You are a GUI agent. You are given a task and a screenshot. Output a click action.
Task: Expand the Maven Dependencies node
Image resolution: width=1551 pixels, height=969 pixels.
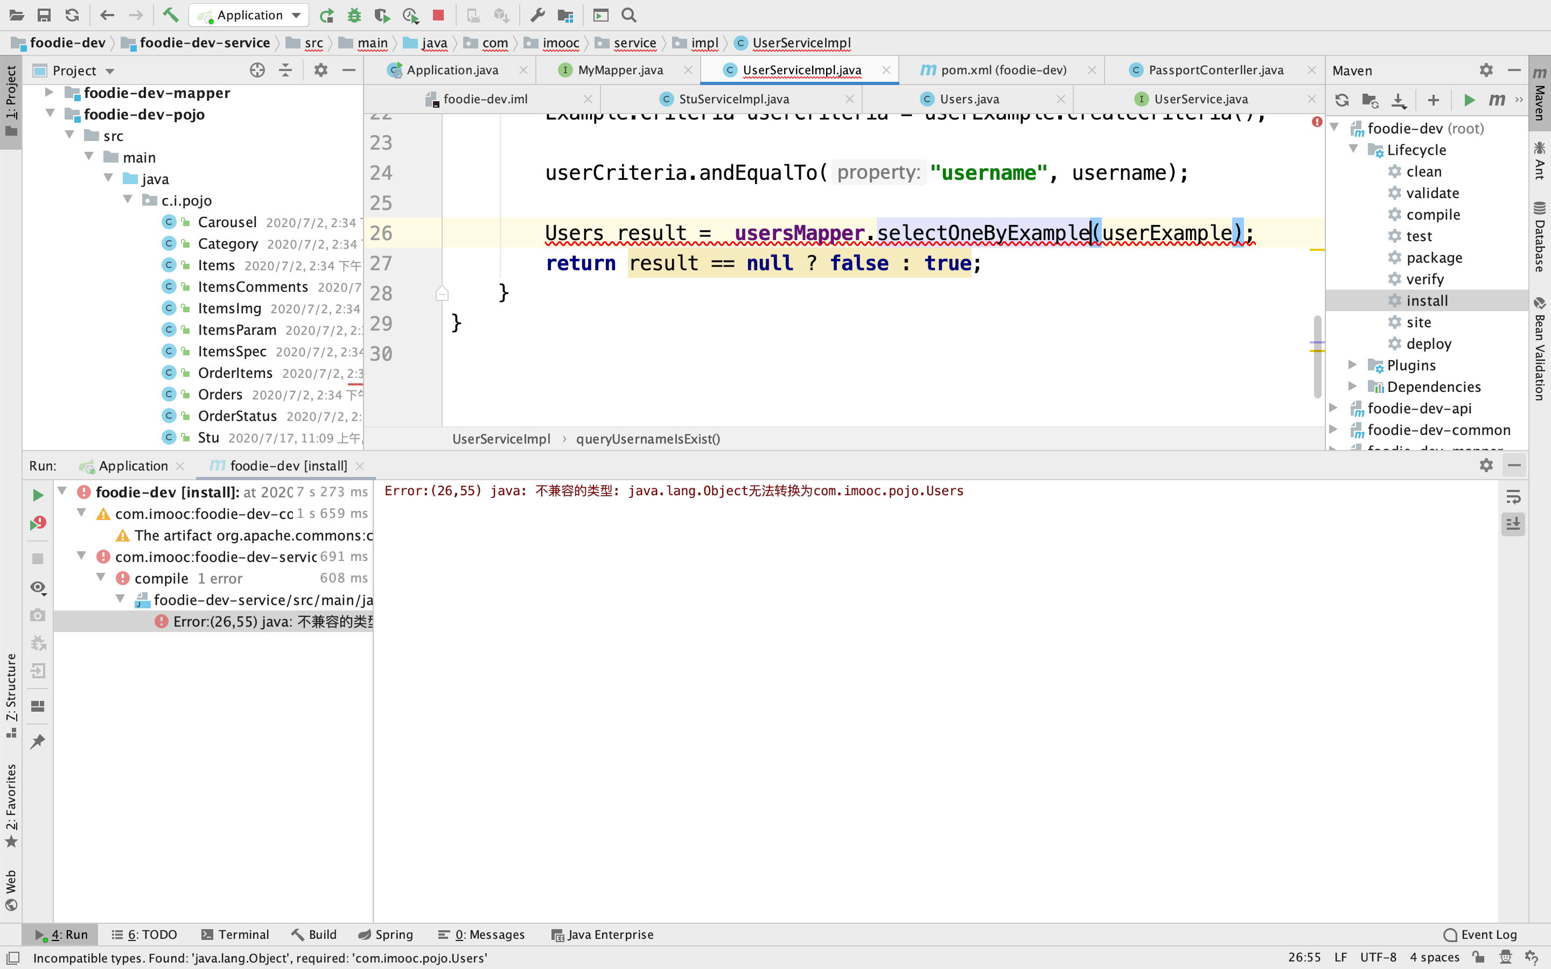tap(1353, 386)
